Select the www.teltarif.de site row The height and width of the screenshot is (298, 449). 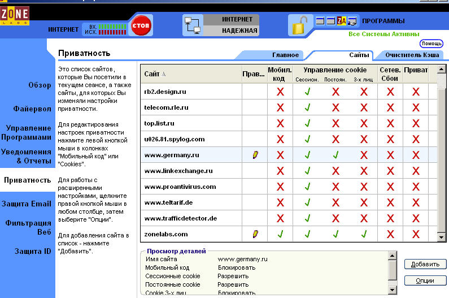[289, 202]
